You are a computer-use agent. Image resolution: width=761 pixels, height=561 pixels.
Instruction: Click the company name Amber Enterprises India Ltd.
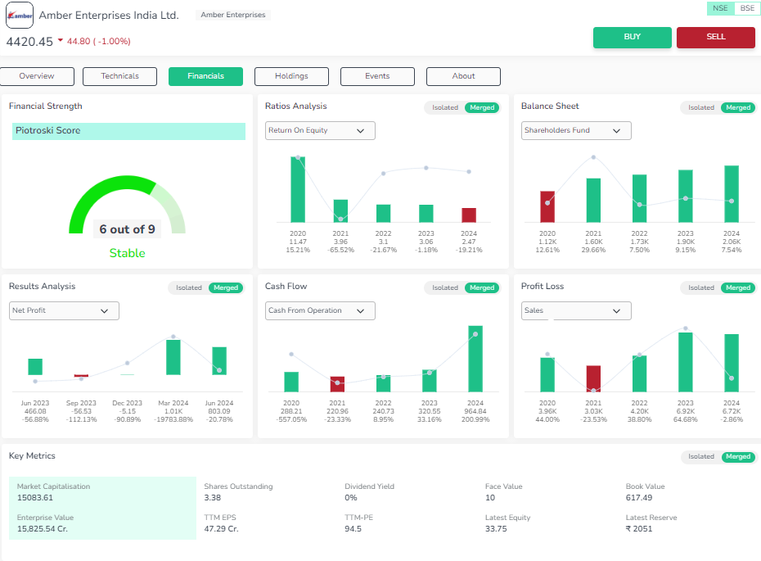[109, 15]
